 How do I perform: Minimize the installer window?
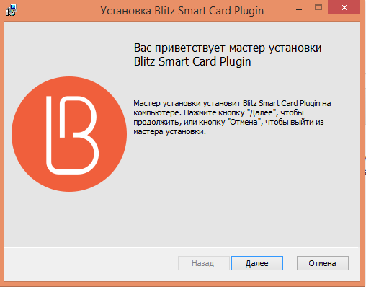click(x=299, y=9)
